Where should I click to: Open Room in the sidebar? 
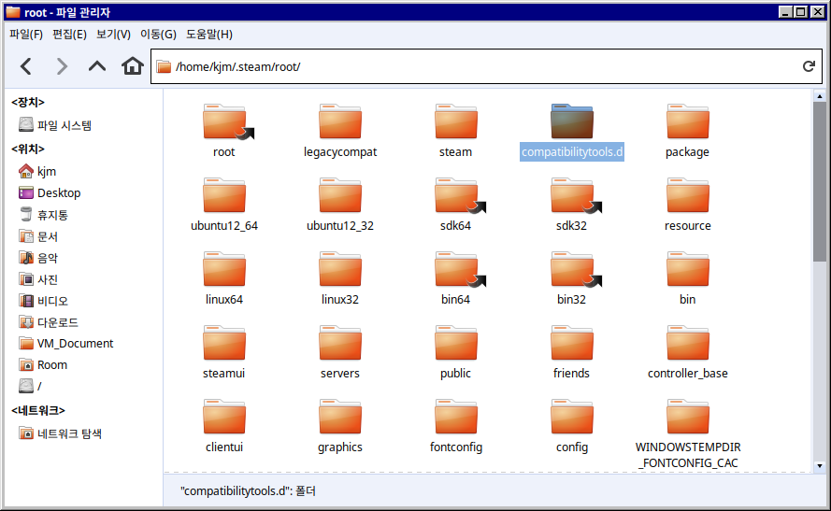pyautogui.click(x=43, y=365)
